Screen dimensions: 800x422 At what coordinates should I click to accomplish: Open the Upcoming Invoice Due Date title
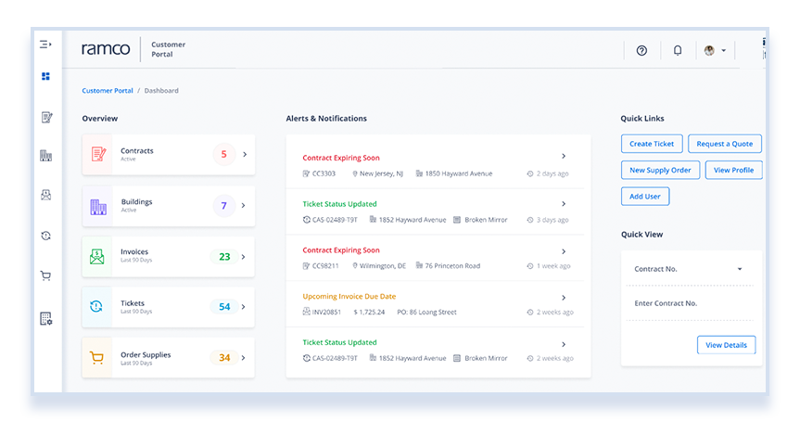[x=349, y=297]
